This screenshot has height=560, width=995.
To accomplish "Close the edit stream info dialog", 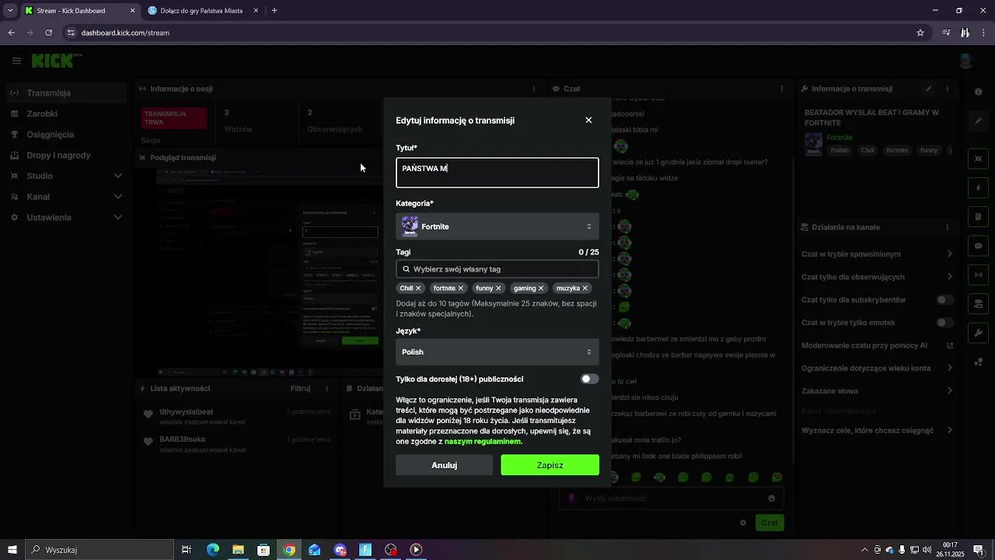I will click(x=588, y=121).
